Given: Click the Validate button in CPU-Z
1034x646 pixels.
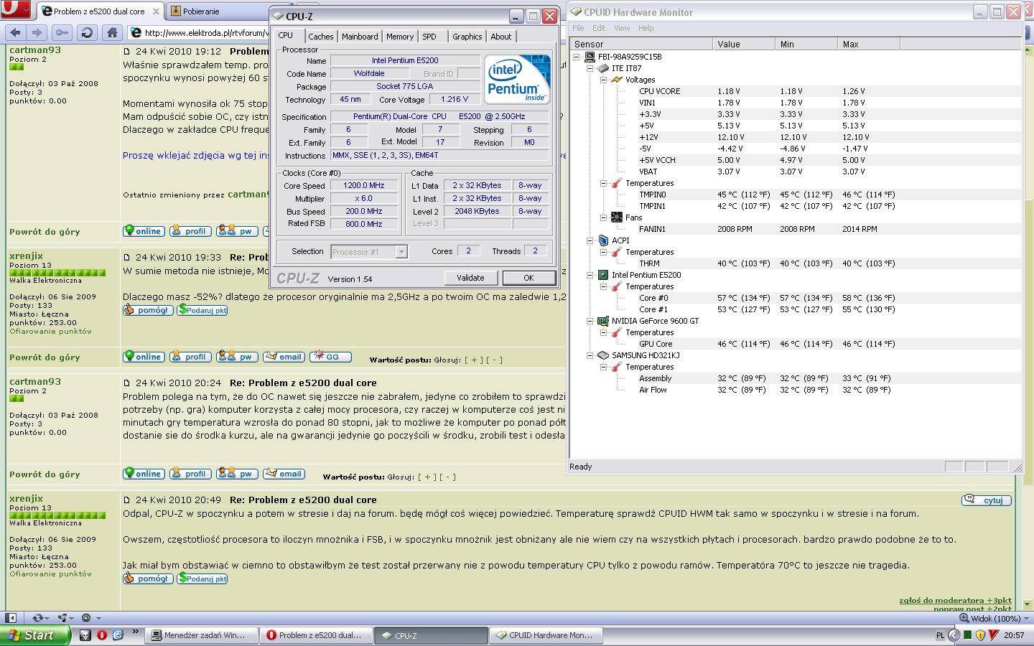Looking at the screenshot, I should coord(470,278).
